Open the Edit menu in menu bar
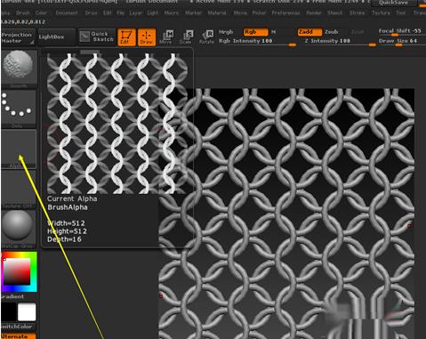This screenshot has height=339, width=426. 108,13
